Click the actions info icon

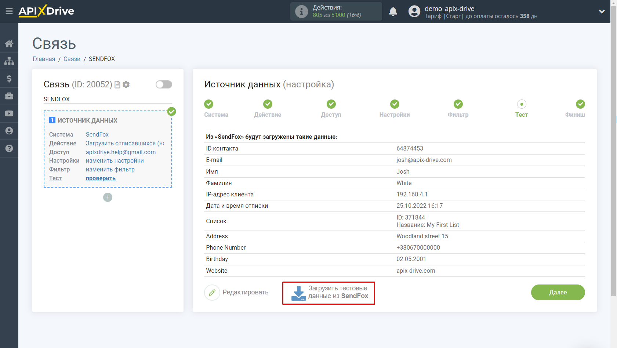coord(301,11)
